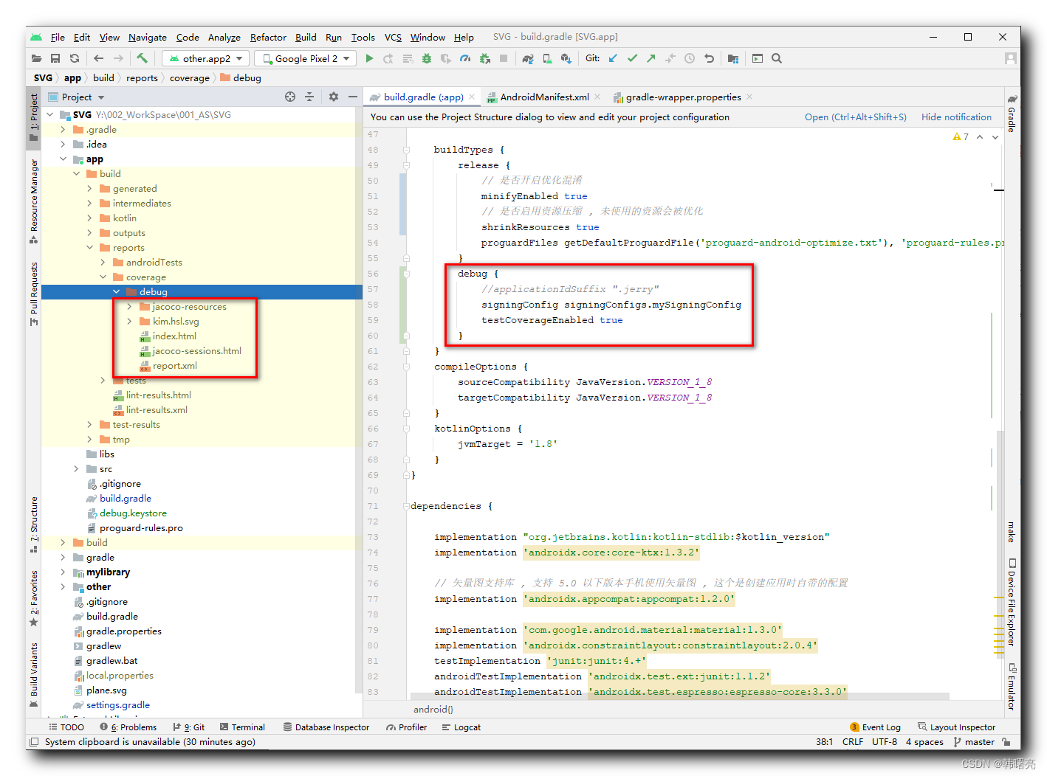The image size is (1047, 776).
Task: Open the Event Log button
Action: tap(876, 727)
